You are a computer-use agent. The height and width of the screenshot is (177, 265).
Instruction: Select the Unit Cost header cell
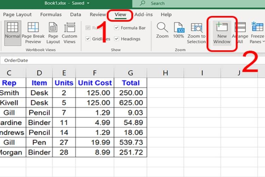click(95, 83)
